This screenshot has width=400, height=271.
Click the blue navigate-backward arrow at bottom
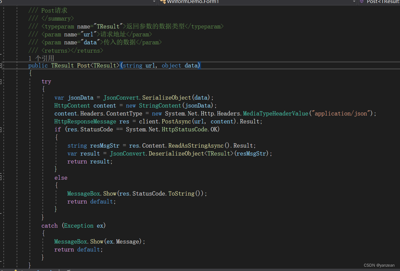[x=38, y=270]
